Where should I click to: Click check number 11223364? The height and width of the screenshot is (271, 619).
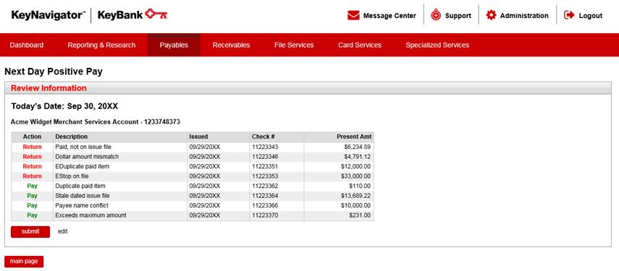click(265, 196)
